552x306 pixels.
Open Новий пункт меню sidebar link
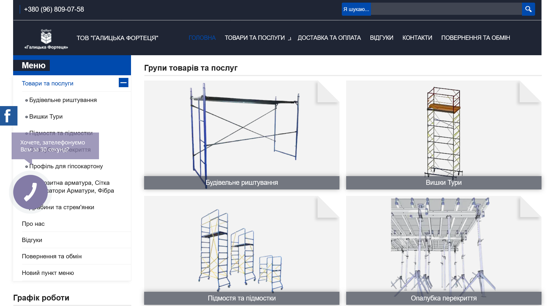pos(48,273)
